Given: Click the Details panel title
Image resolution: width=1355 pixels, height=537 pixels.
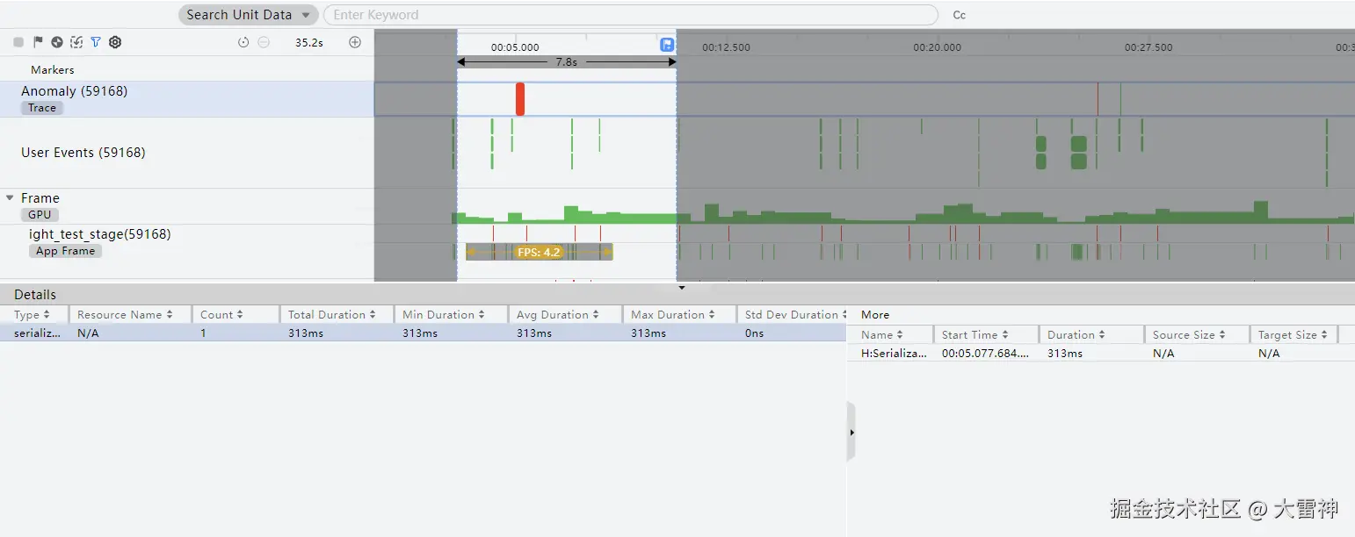Looking at the screenshot, I should pos(35,295).
